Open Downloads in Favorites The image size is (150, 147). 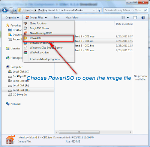(x=15, y=35)
